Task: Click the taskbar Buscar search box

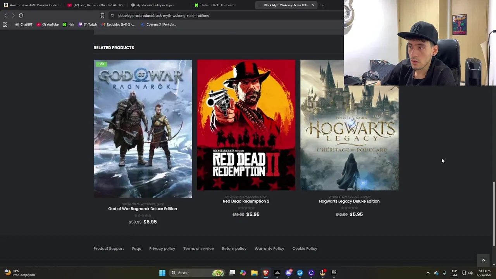Action: pos(197,273)
